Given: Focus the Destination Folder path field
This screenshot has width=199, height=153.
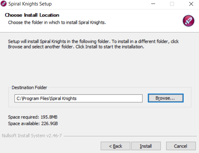Looking at the screenshot, I should [x=78, y=98].
